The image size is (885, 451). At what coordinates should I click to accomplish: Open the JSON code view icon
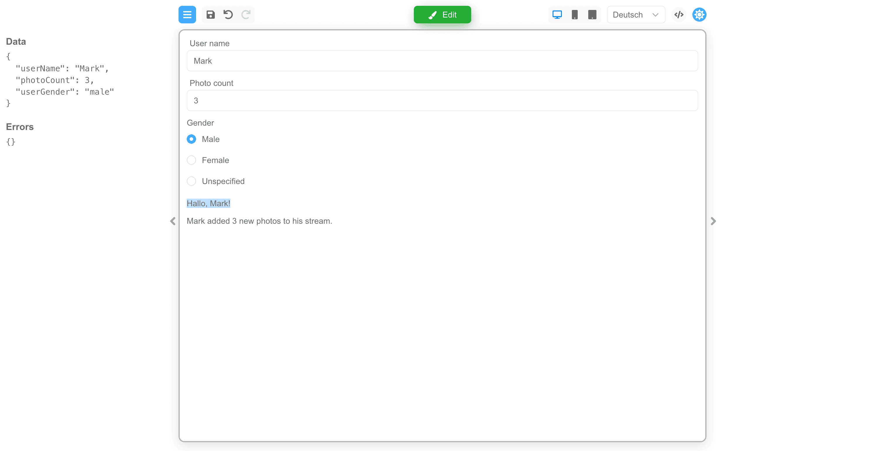678,15
